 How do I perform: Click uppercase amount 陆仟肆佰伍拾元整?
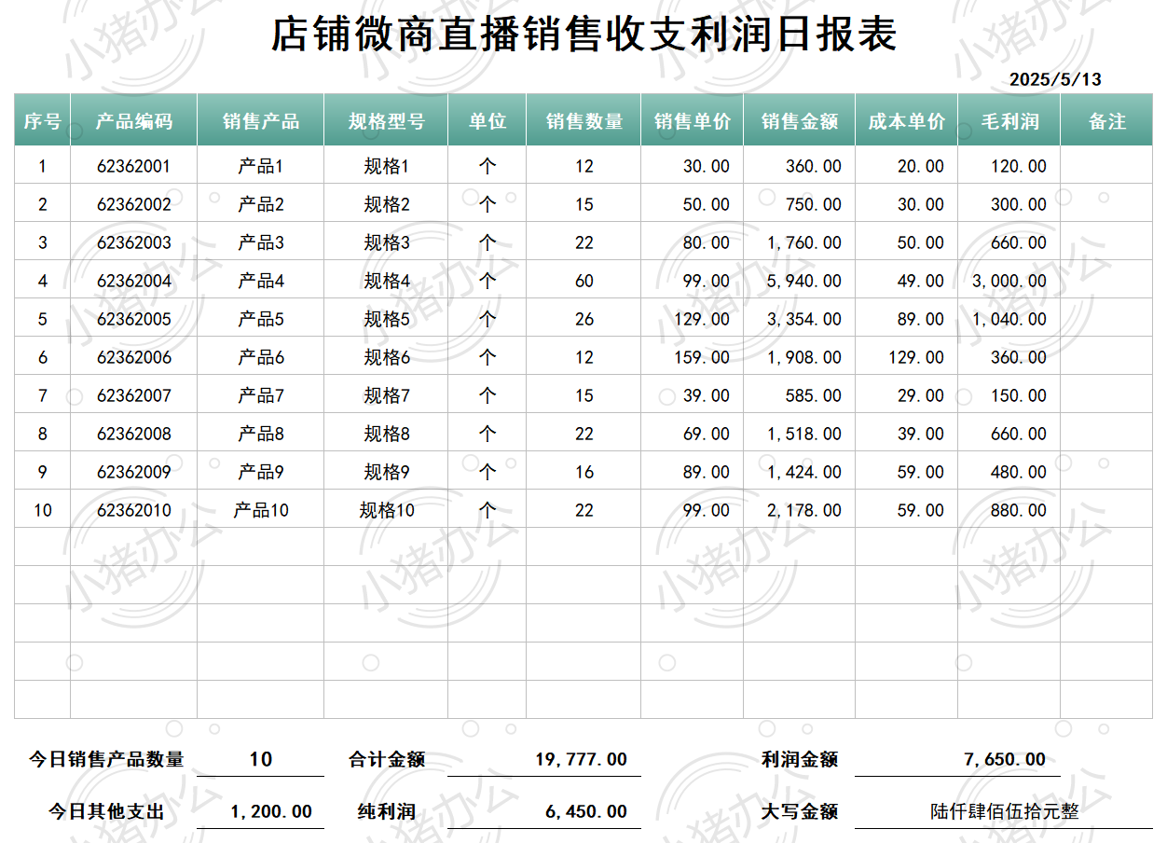pos(1004,811)
